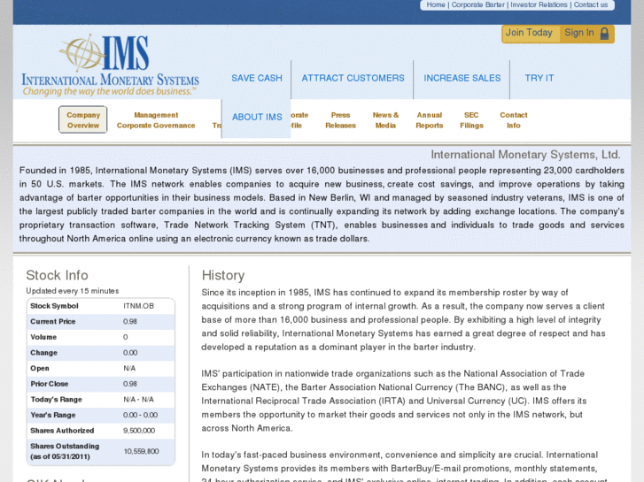Select the Company Overview tab

coord(83,119)
